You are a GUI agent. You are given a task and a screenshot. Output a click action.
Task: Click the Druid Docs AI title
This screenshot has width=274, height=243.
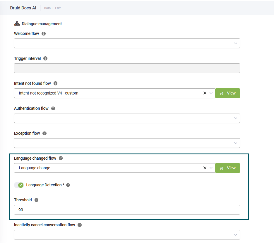(x=23, y=8)
